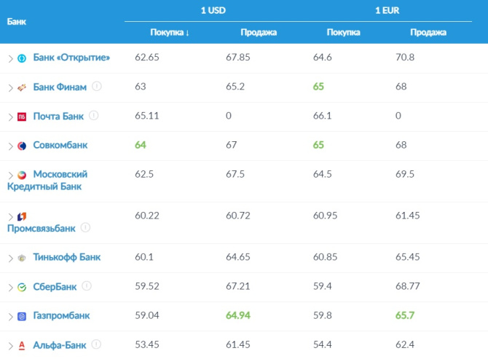Click the Банк «Открытие» logo icon

tap(22, 58)
